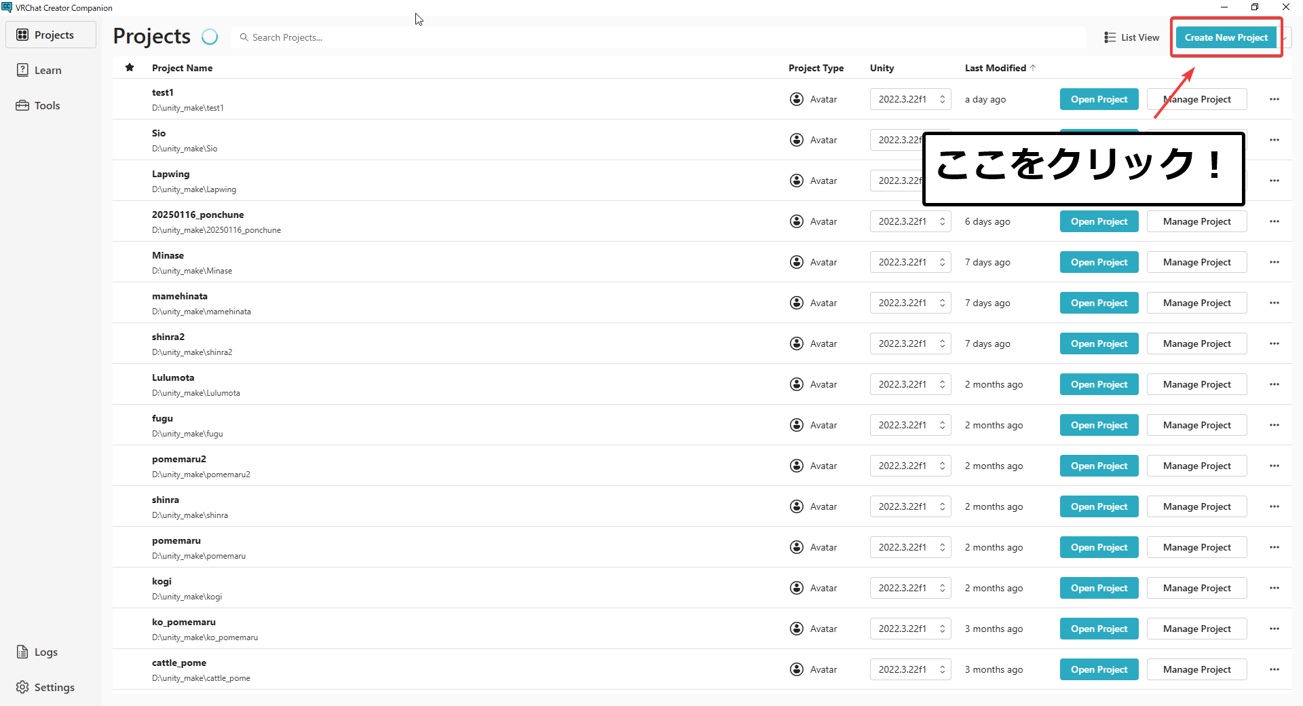Open the Minase project
This screenshot has width=1303, height=706.
point(1099,262)
